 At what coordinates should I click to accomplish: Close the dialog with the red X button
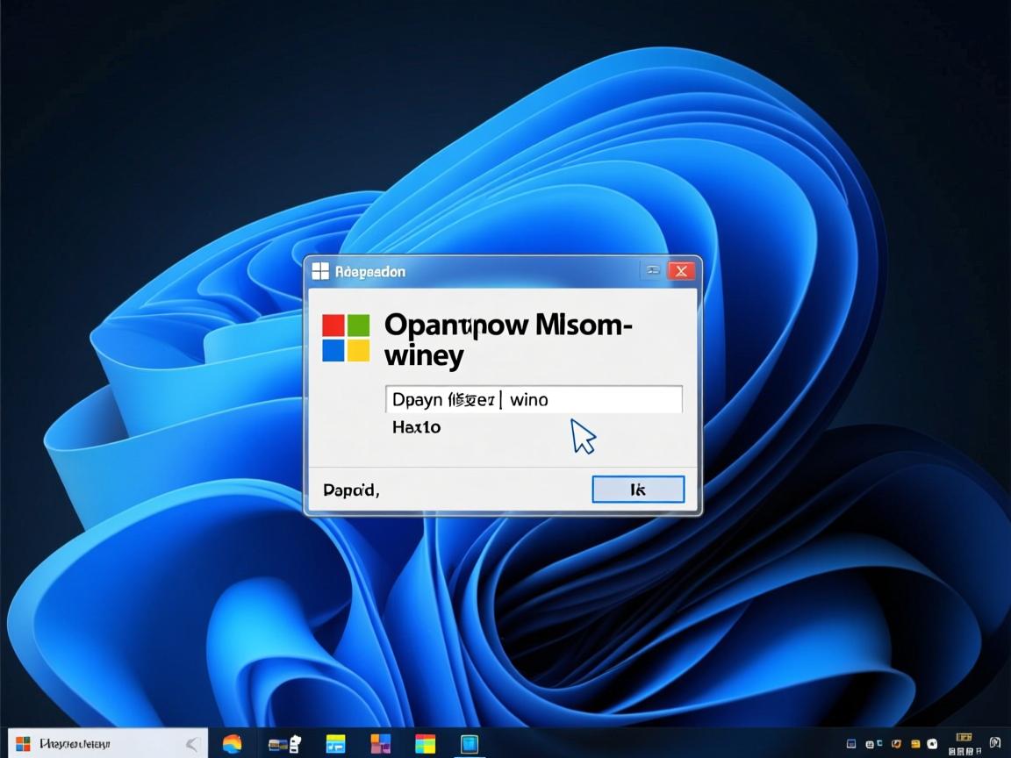682,270
